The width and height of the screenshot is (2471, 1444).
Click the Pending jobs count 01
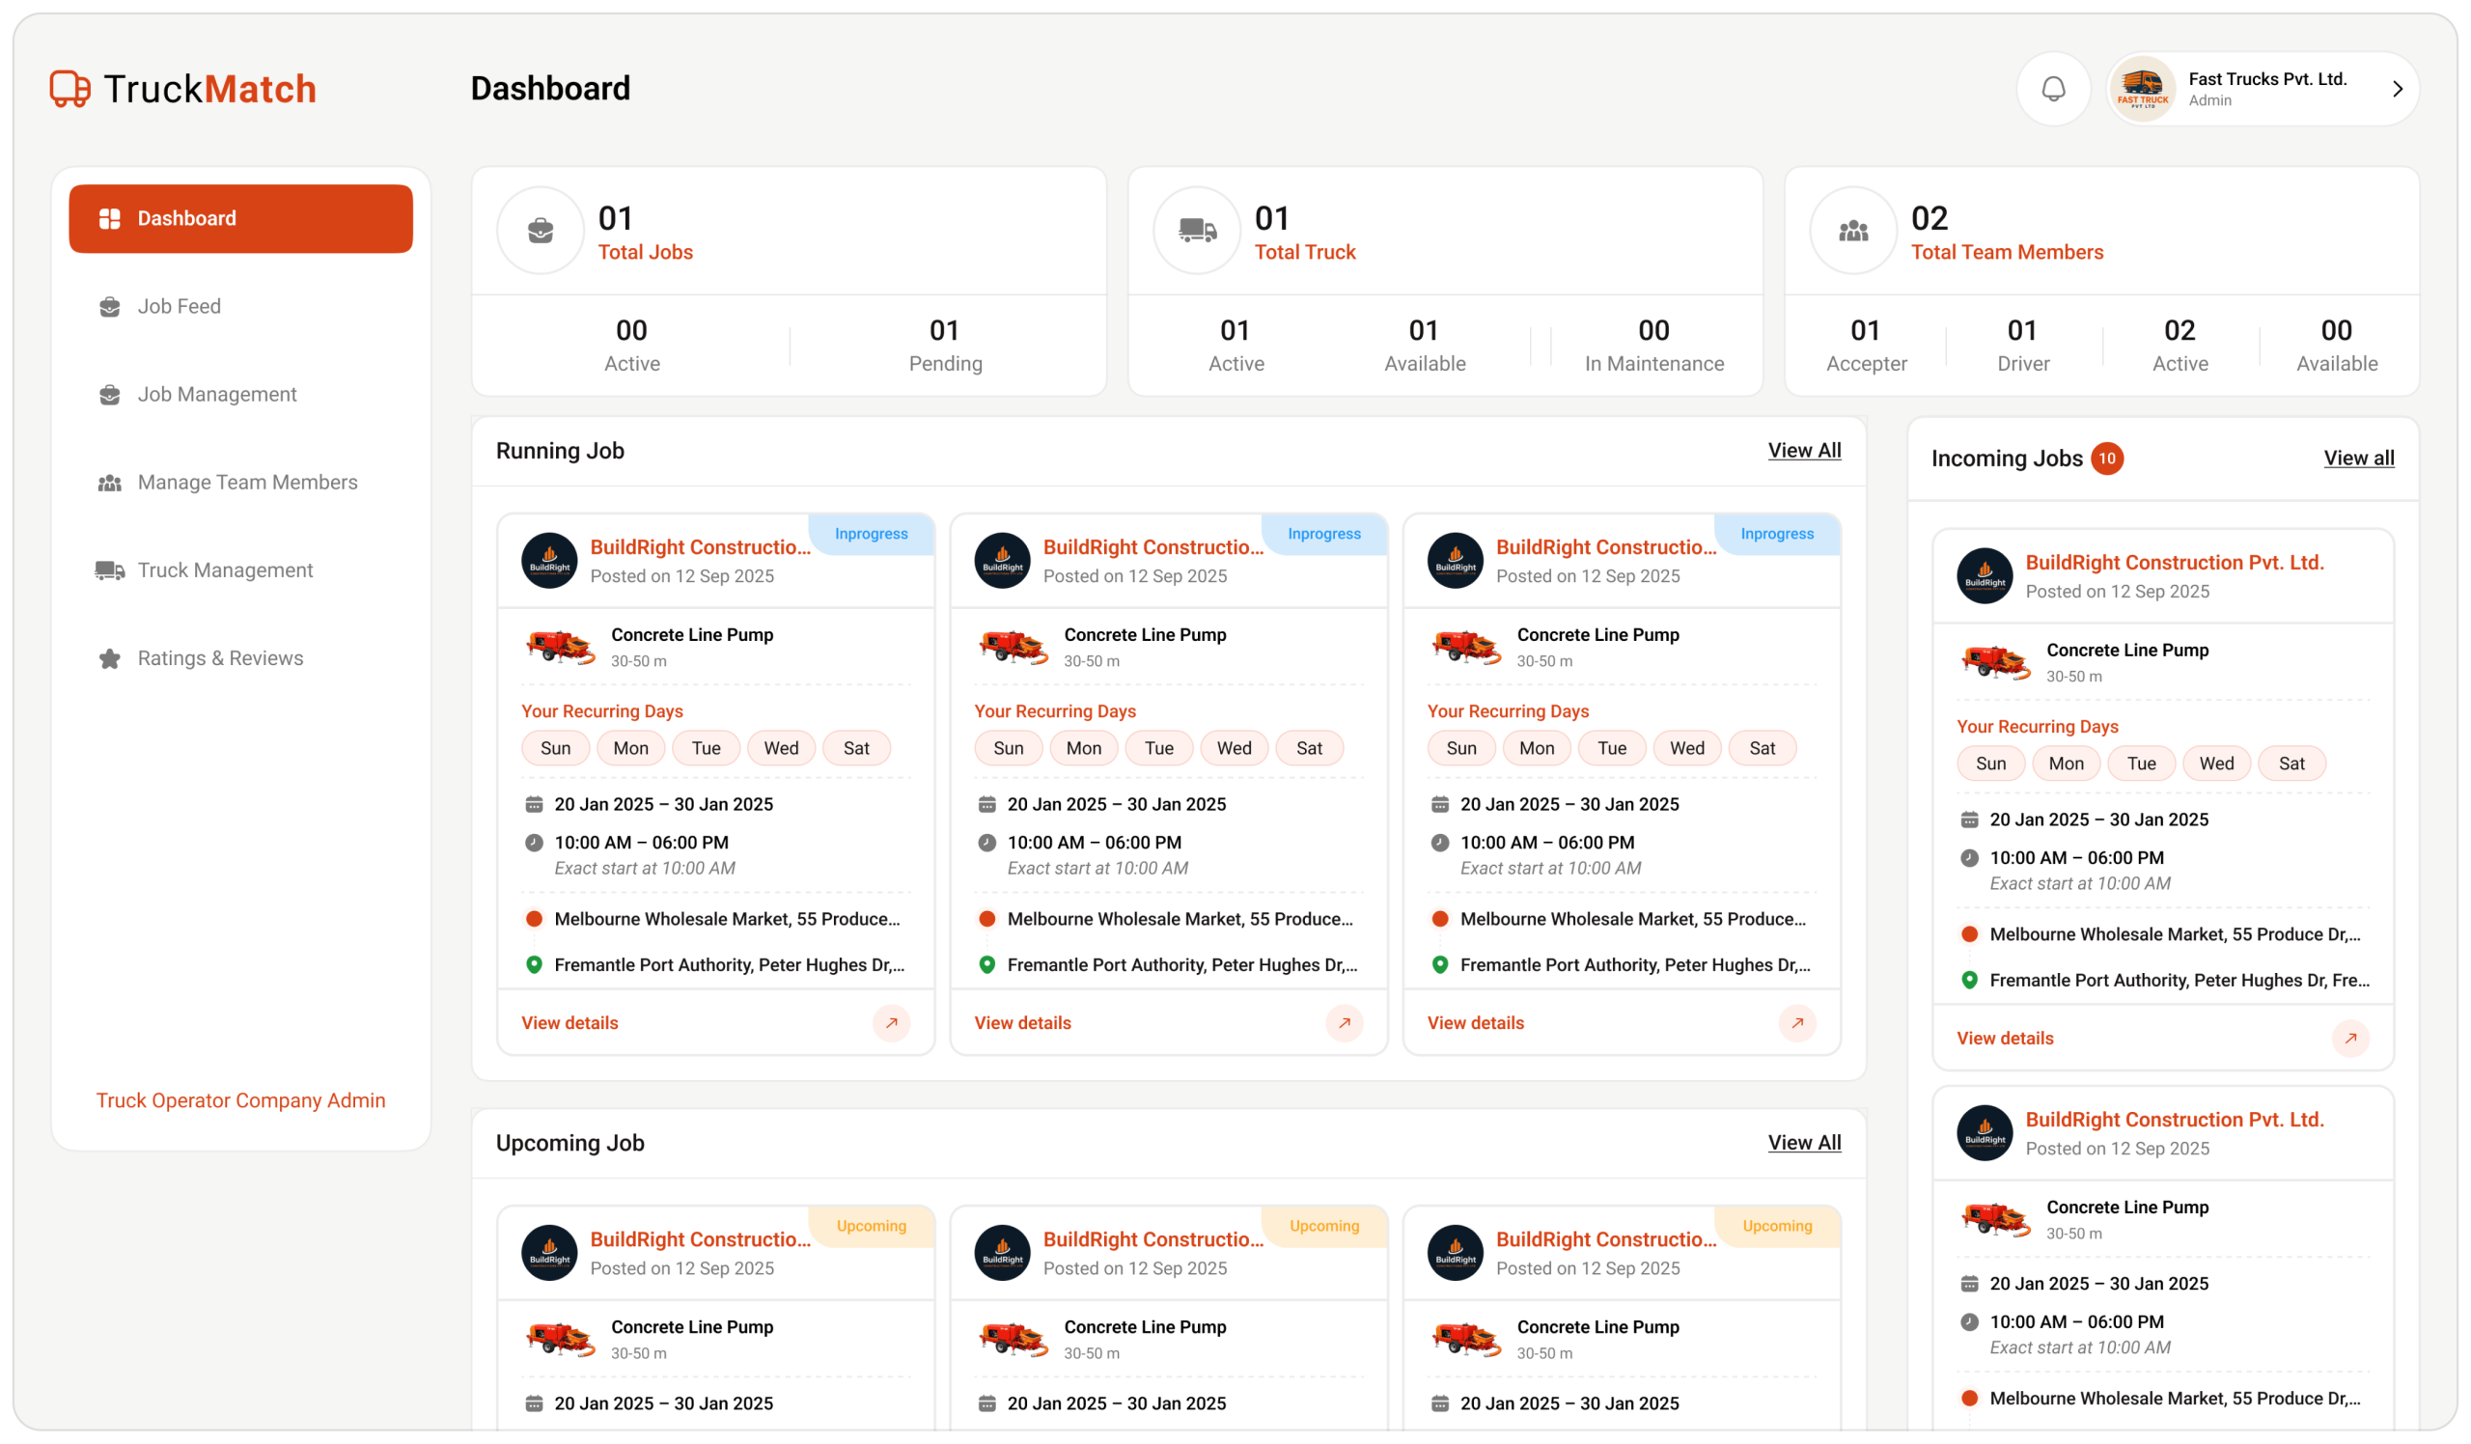click(x=944, y=331)
